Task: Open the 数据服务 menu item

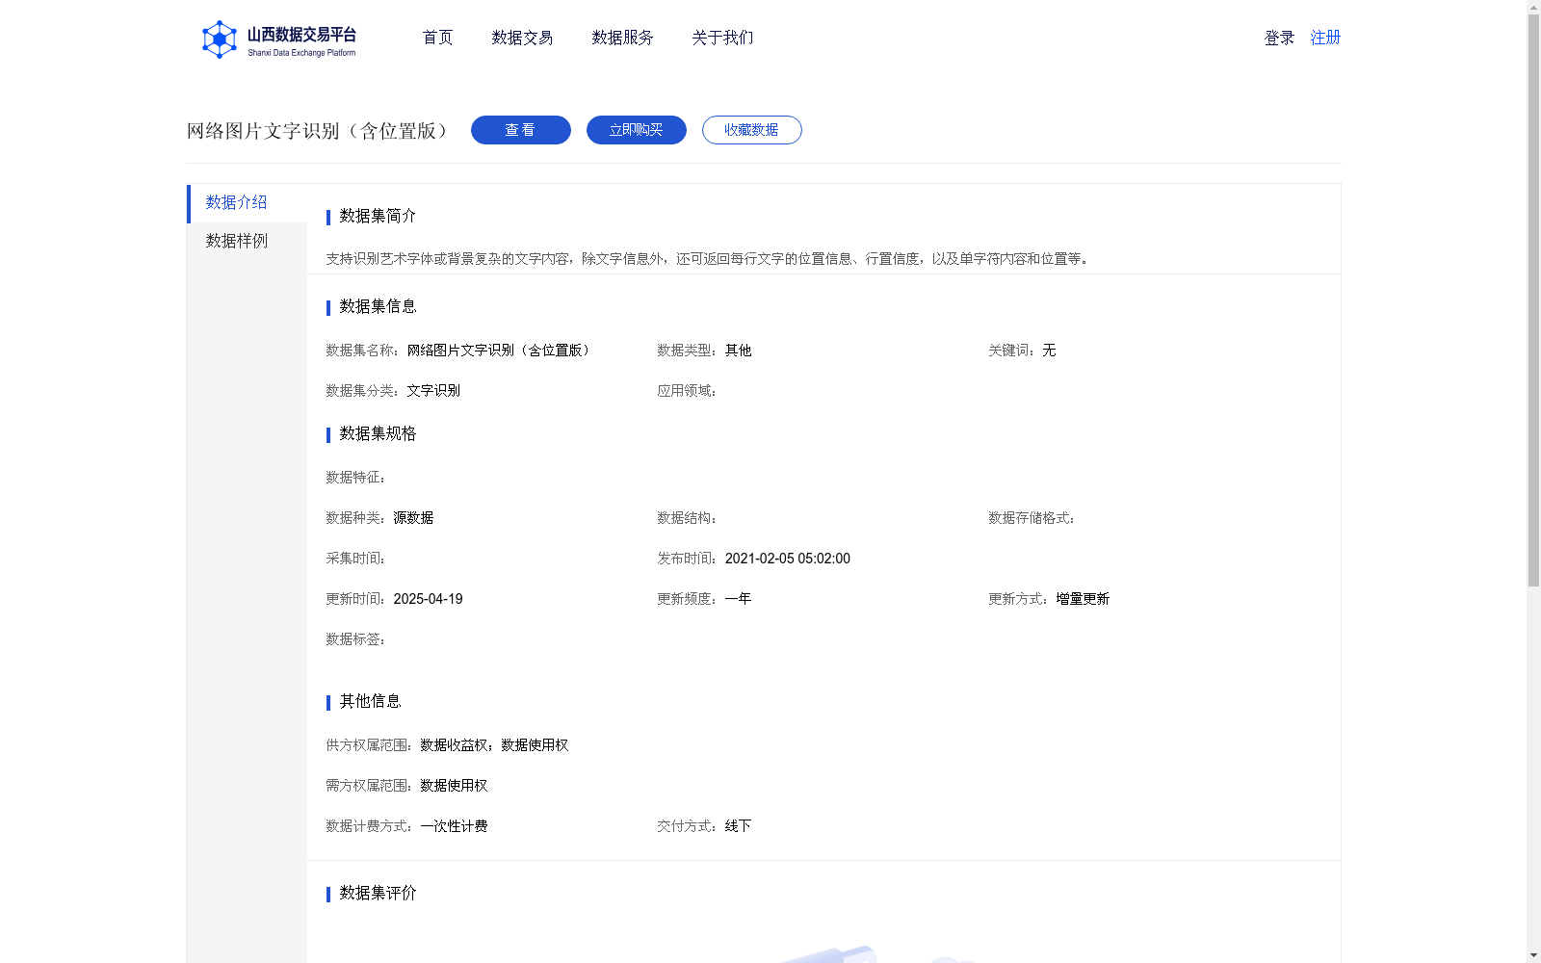Action: (622, 38)
